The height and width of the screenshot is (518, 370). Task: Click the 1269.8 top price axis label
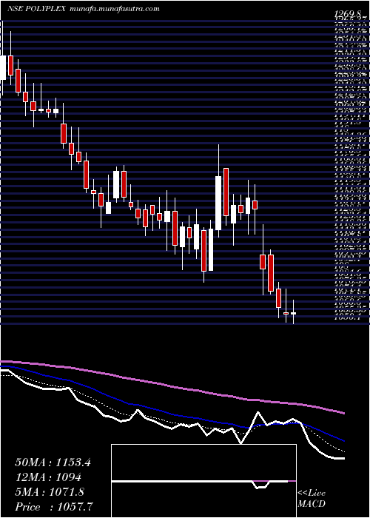(349, 14)
